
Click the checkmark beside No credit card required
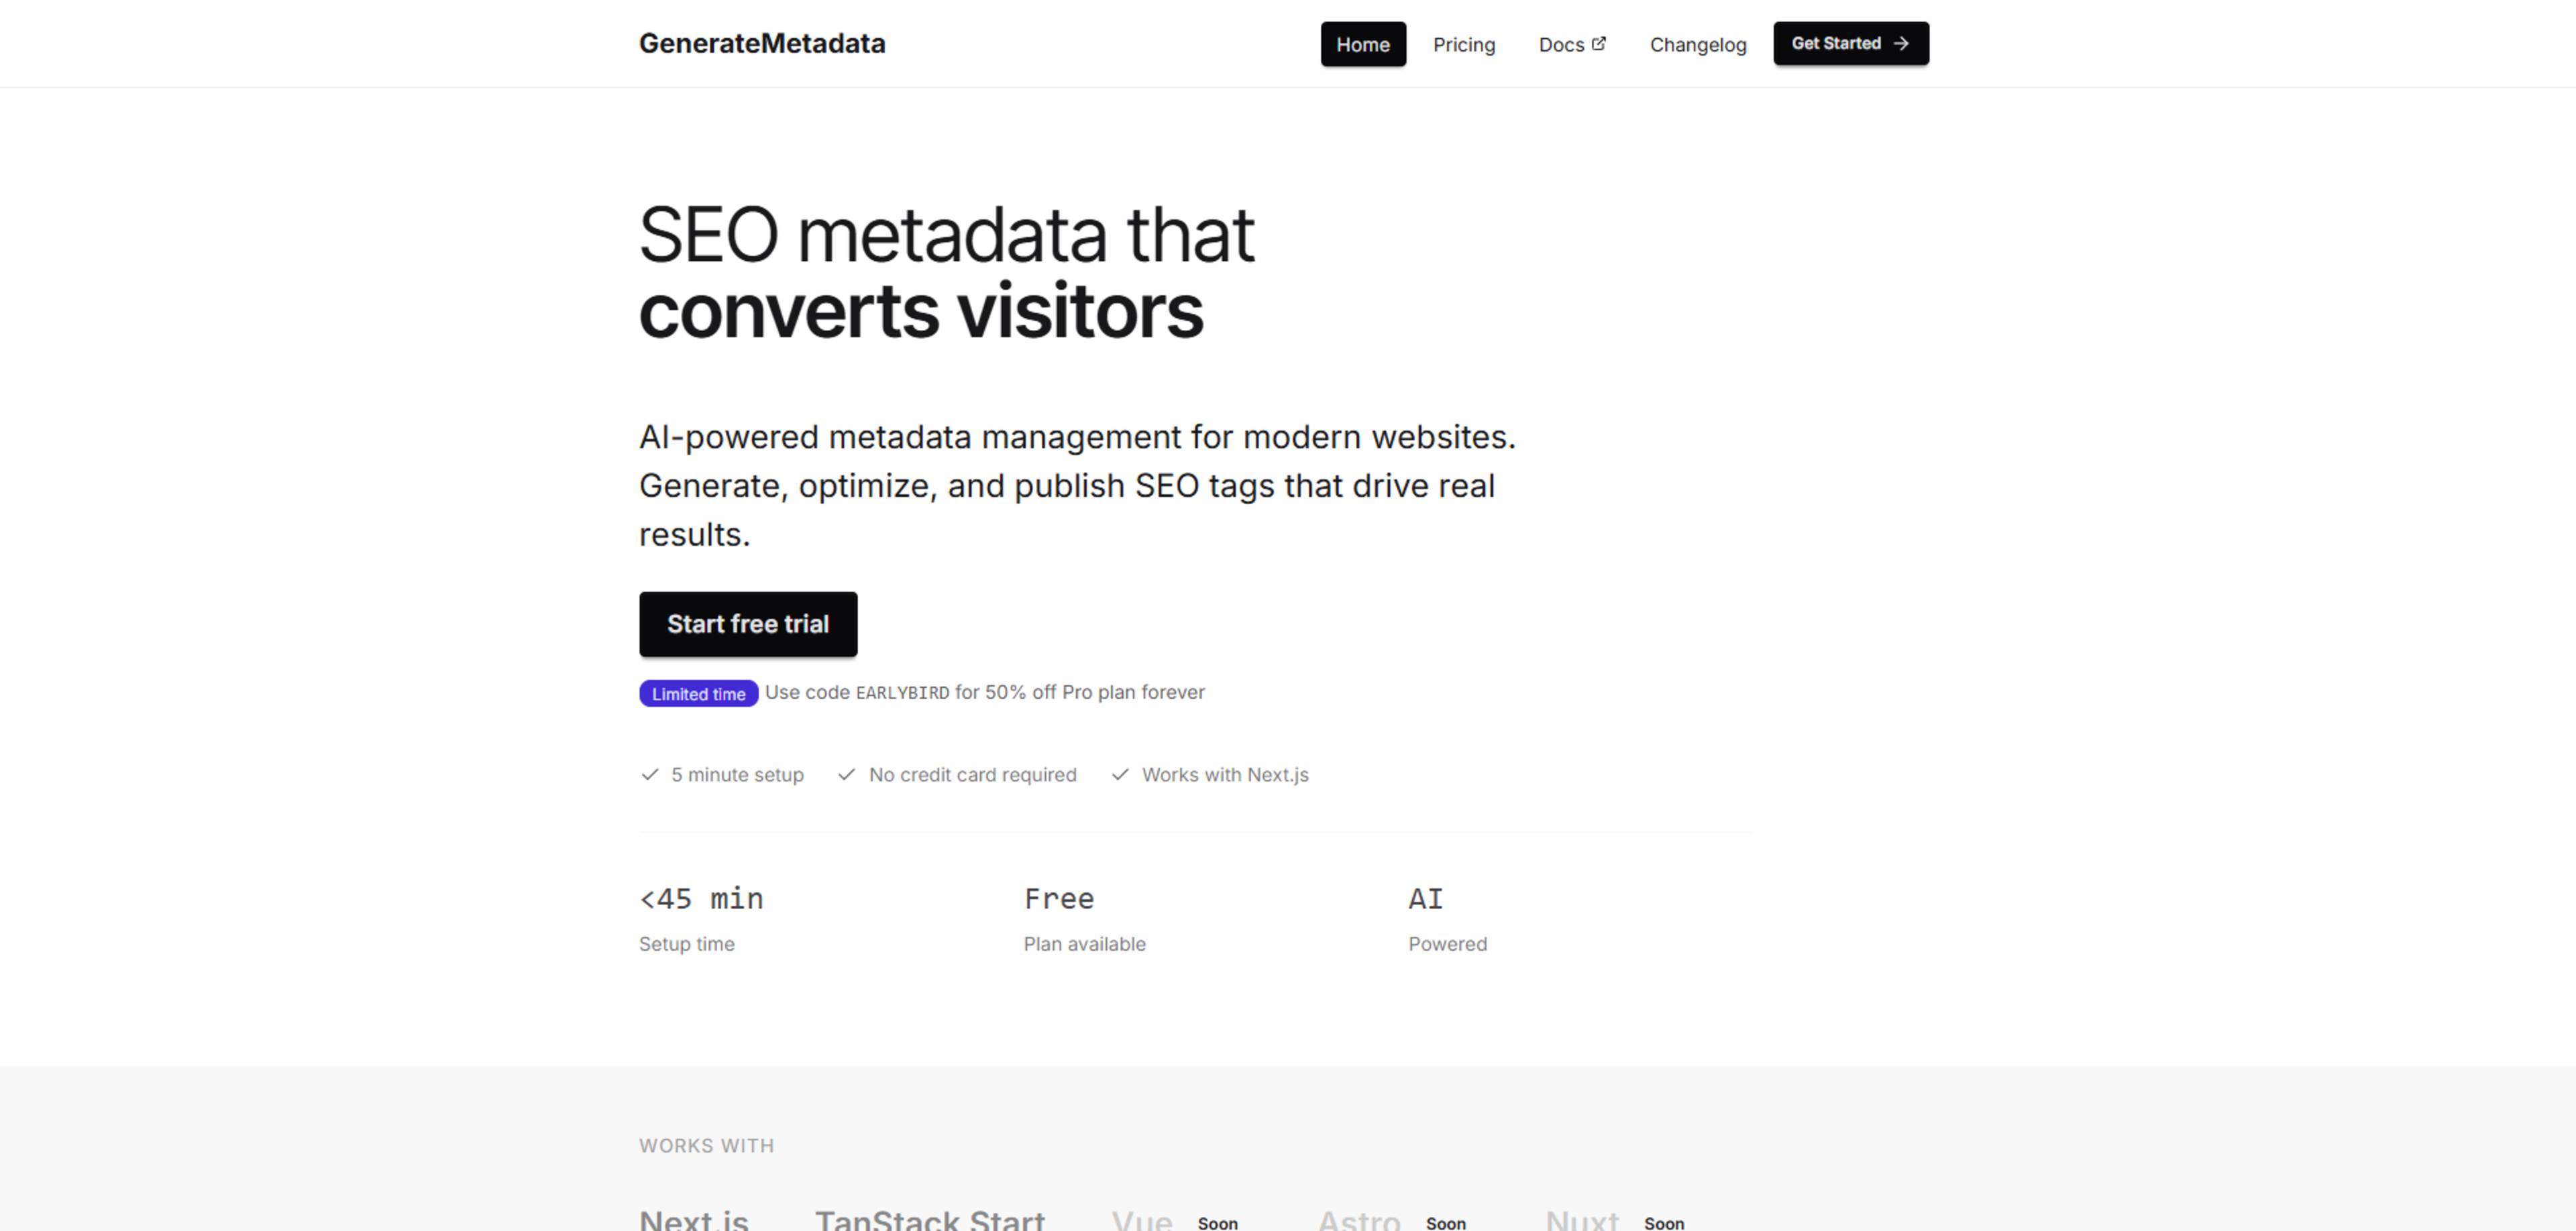click(x=847, y=774)
